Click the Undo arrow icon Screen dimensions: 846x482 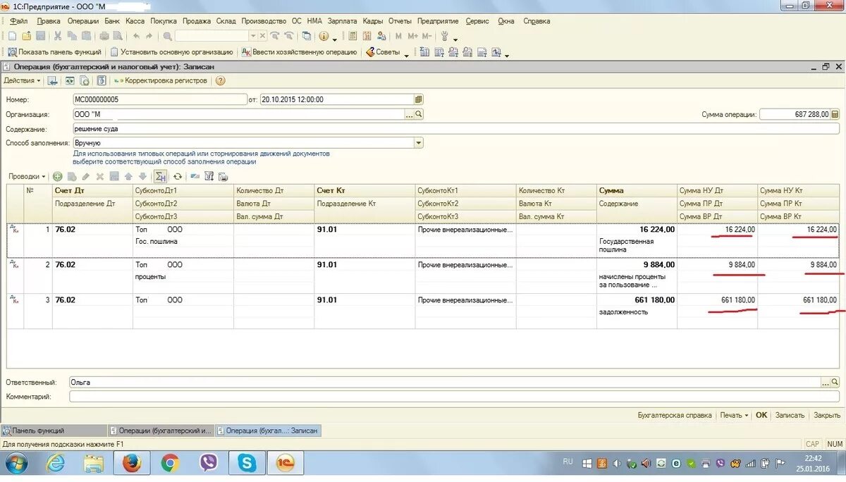click(137, 36)
